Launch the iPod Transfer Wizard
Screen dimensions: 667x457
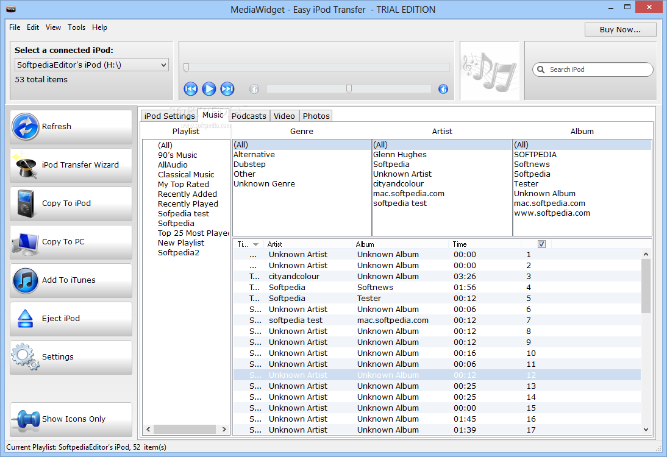tap(71, 165)
